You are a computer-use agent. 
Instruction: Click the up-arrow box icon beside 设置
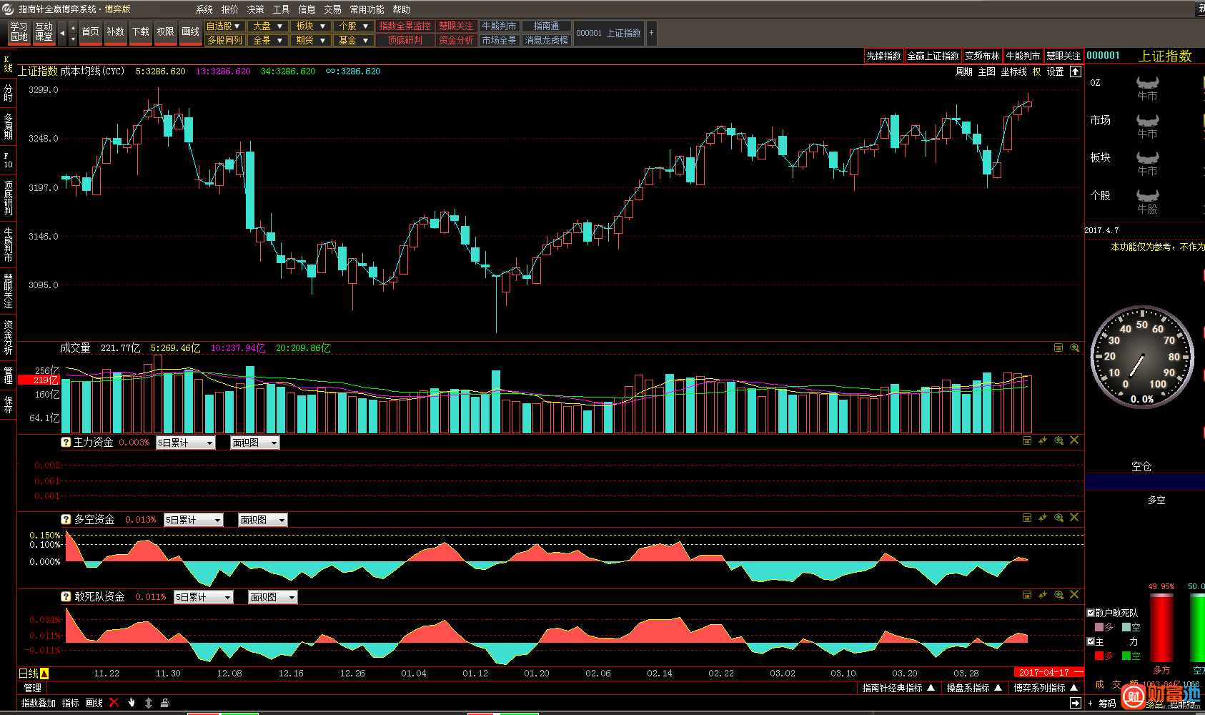(1076, 71)
